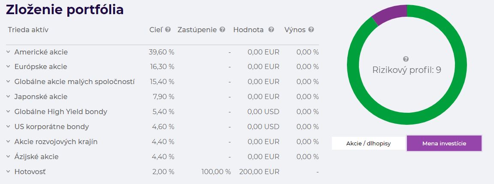Click the Trieda aktív column header
Viewport: 494px width, 184px height.
point(28,30)
